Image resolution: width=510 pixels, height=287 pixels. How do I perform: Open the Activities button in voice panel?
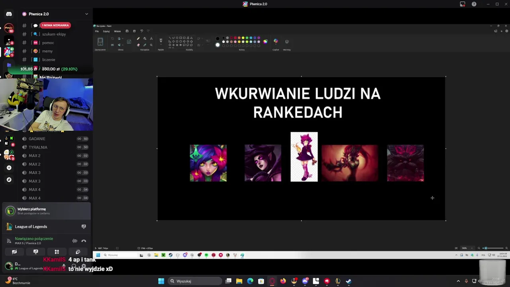point(57,252)
